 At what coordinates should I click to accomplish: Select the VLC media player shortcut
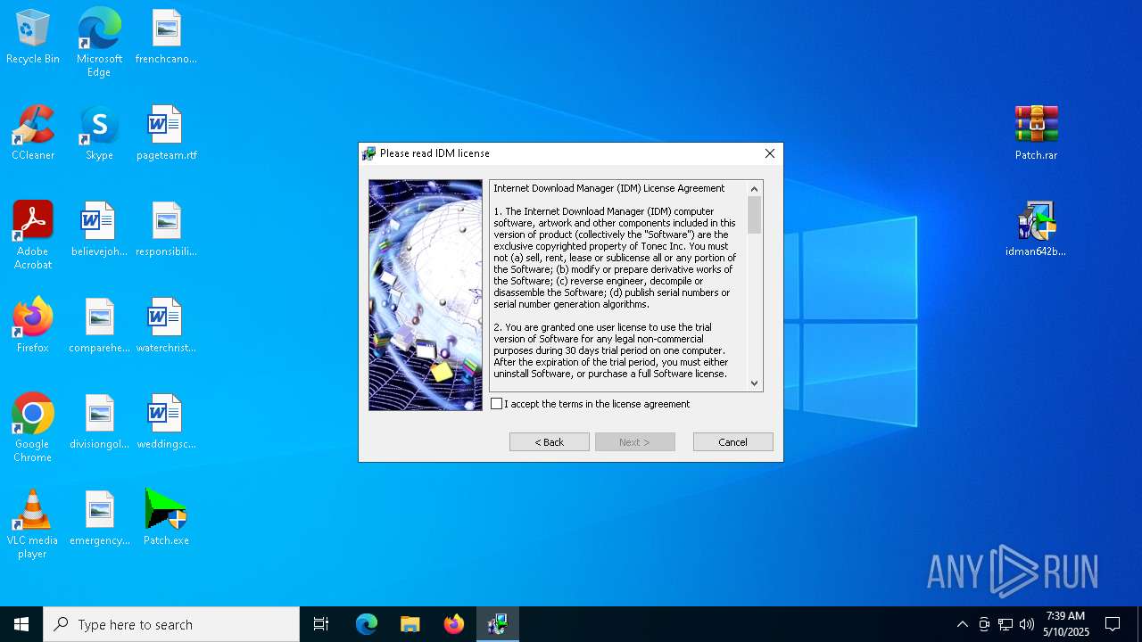(33, 524)
